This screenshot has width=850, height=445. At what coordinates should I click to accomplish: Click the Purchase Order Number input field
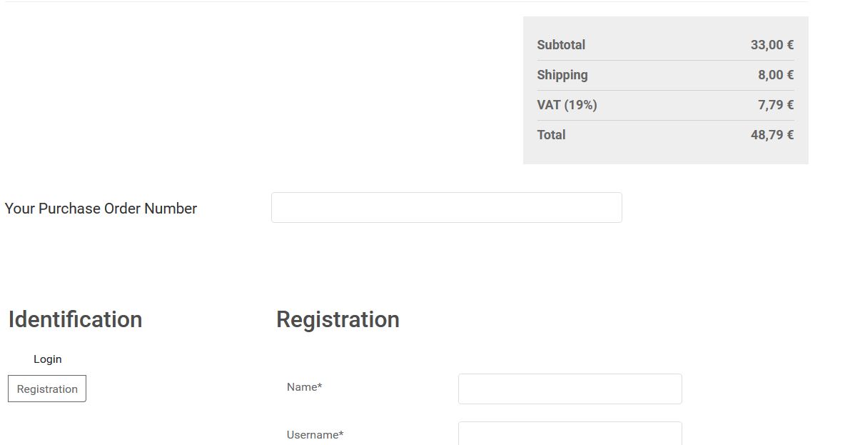(446, 207)
